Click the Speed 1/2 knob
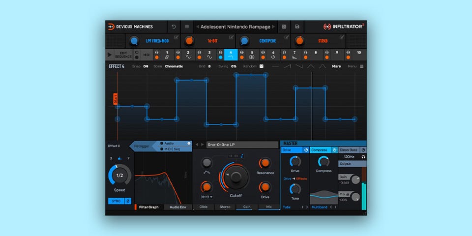The height and width of the screenshot is (236, 472). coord(119,175)
